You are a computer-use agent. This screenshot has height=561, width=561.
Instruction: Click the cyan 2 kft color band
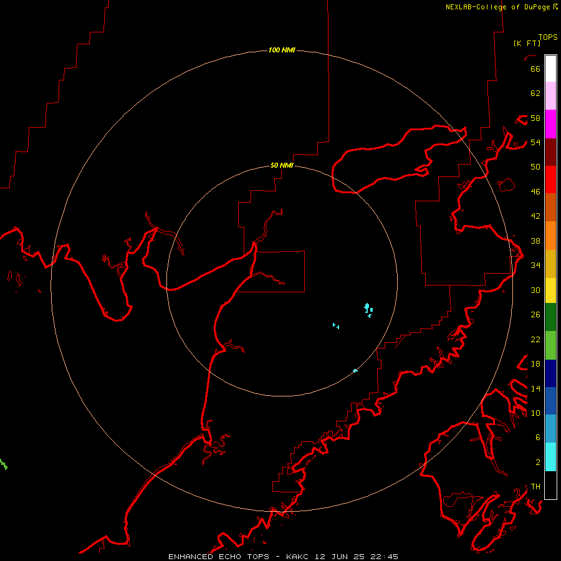(x=550, y=457)
